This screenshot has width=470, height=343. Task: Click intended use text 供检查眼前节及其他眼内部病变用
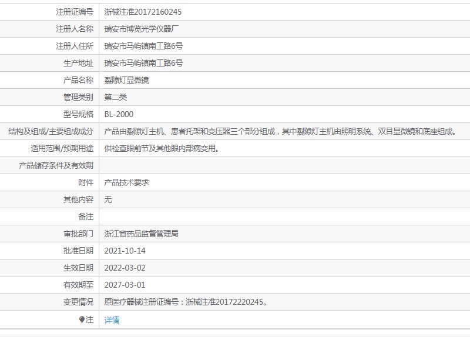[162, 148]
